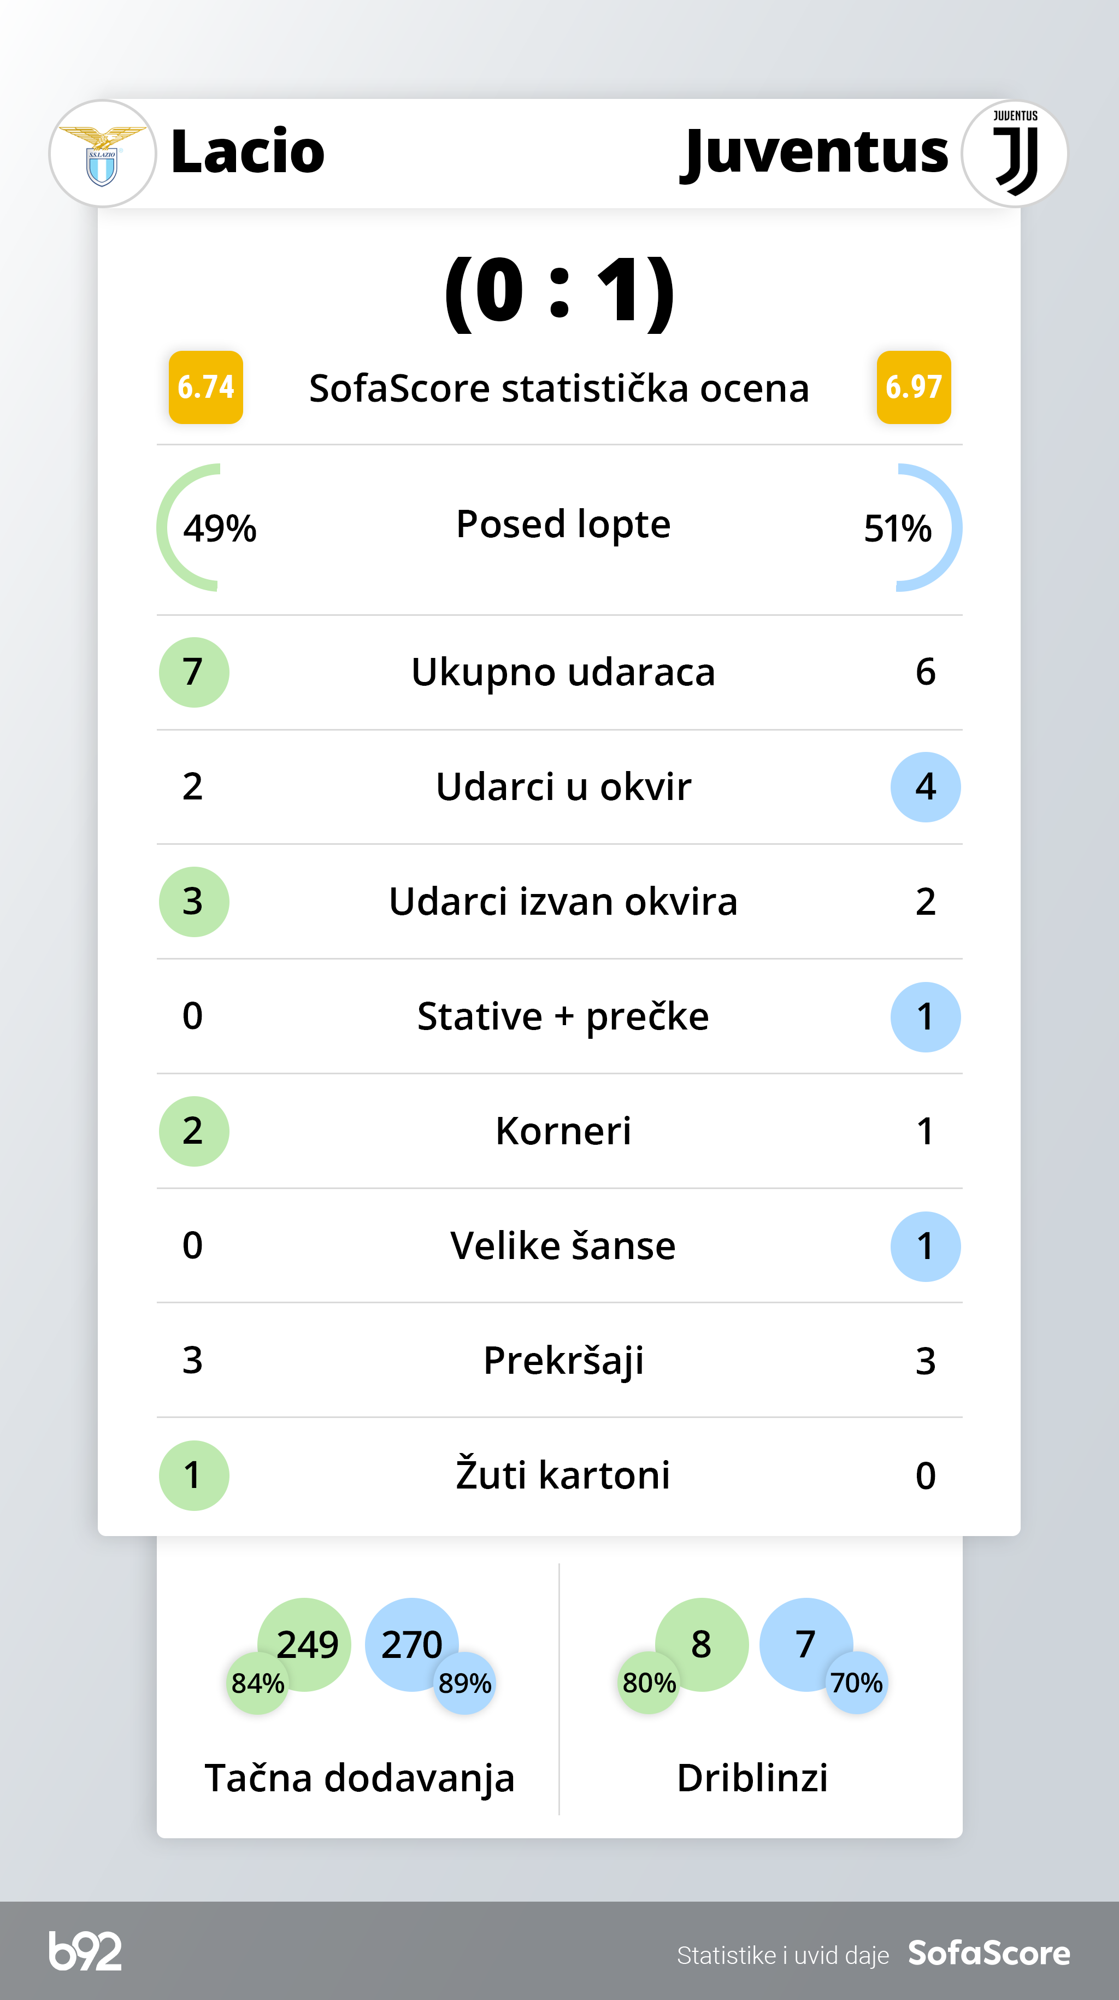
Task: Click the 'Lacio' team name
Action: coord(247,151)
